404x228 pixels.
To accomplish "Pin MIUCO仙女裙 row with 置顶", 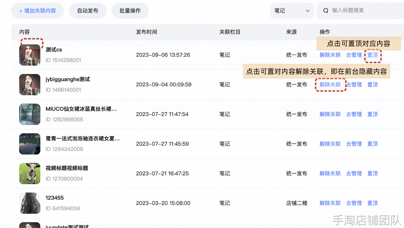I will point(373,114).
